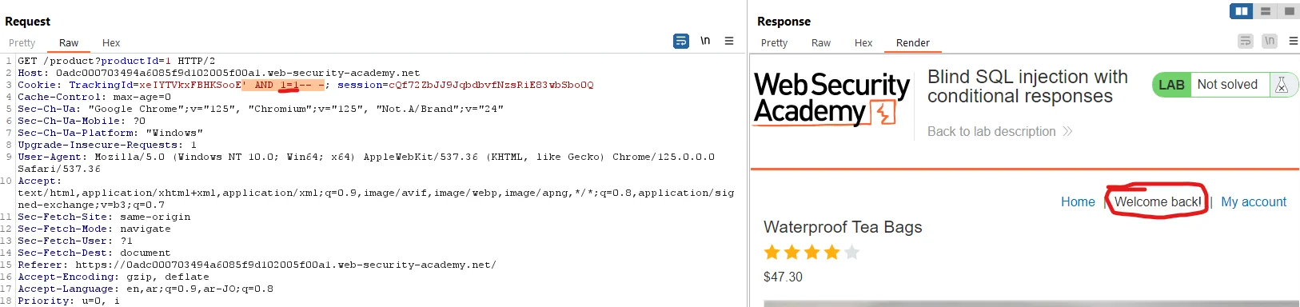Click the Web Security Academy logo
The height and width of the screenshot is (307, 1300).
831,99
